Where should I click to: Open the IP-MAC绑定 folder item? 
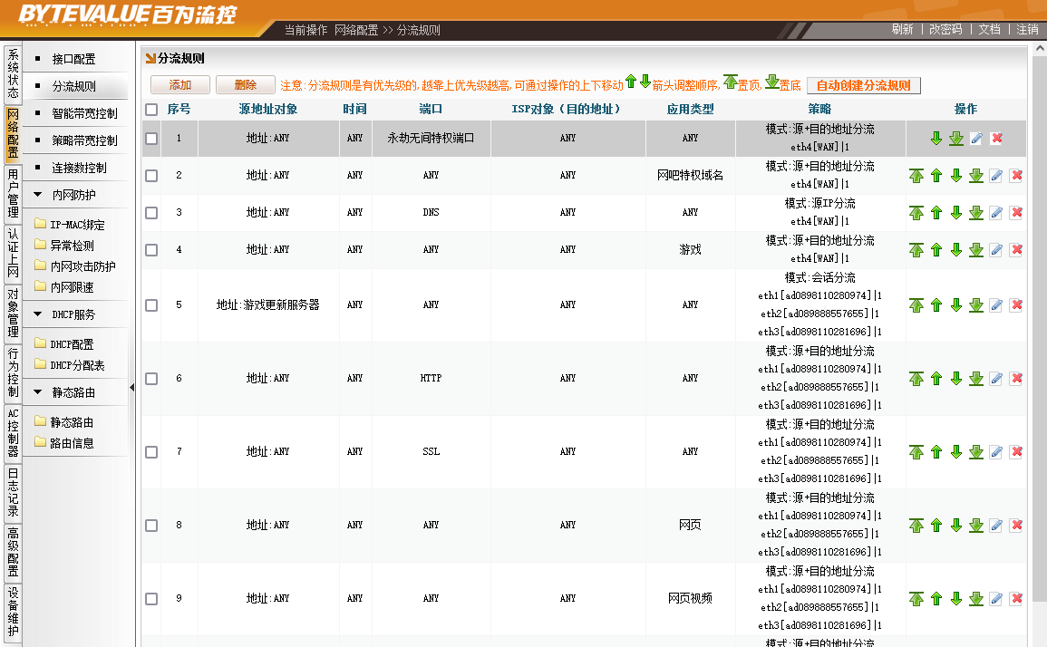coord(77,225)
